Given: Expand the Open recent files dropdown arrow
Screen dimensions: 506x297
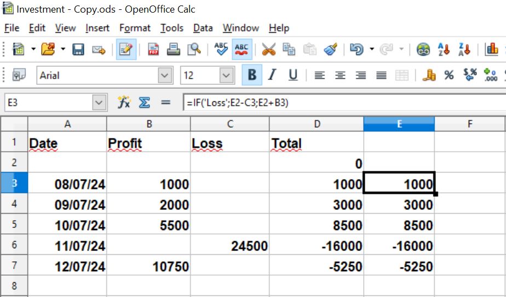Looking at the screenshot, I should pyautogui.click(x=63, y=49).
